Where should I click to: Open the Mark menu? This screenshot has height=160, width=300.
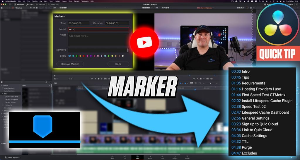tap(46, 1)
